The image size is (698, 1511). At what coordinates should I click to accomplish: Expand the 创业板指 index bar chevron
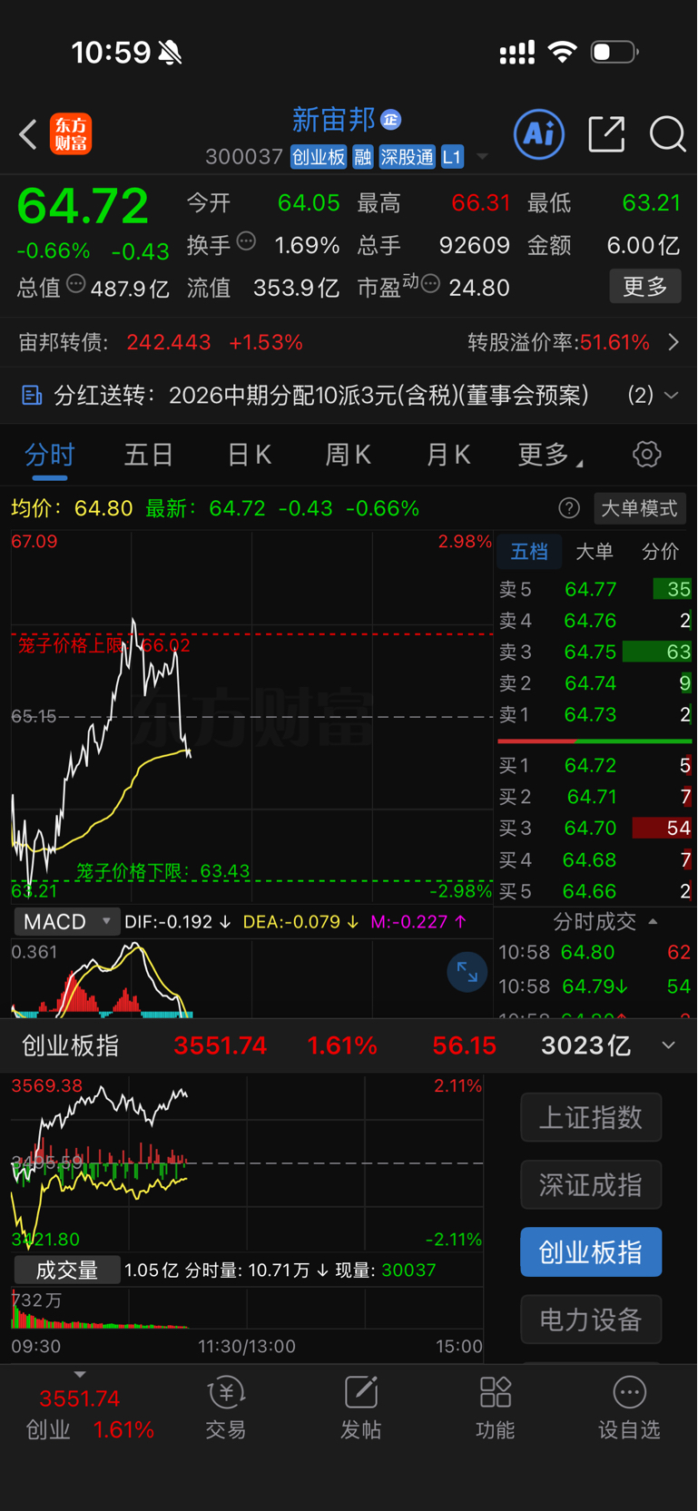click(x=669, y=1045)
